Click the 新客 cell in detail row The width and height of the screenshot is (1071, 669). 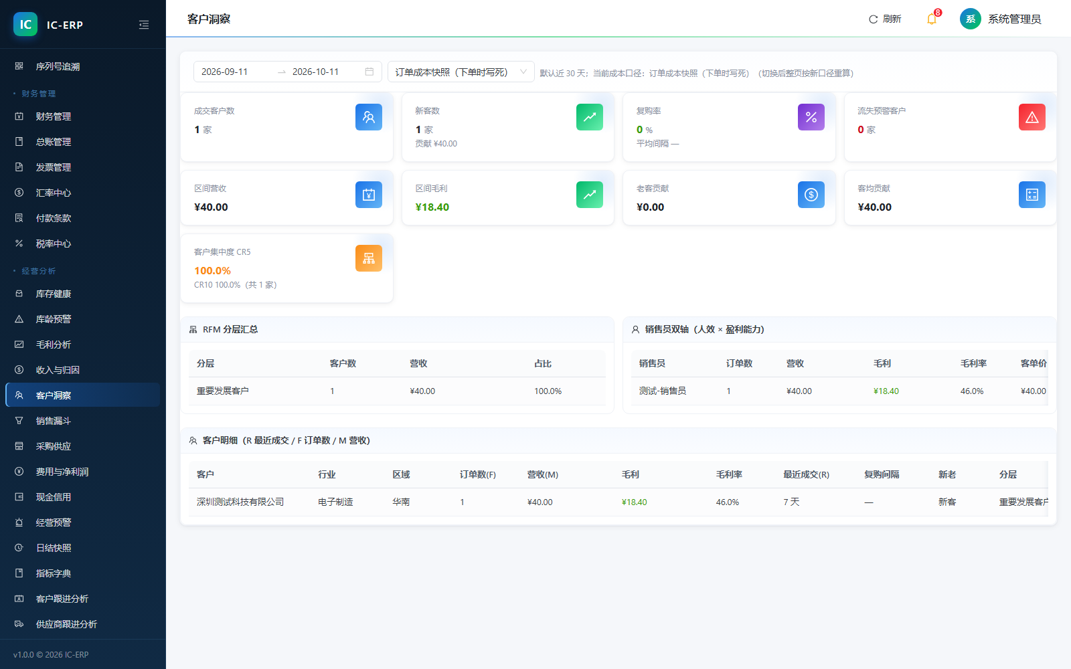point(947,502)
